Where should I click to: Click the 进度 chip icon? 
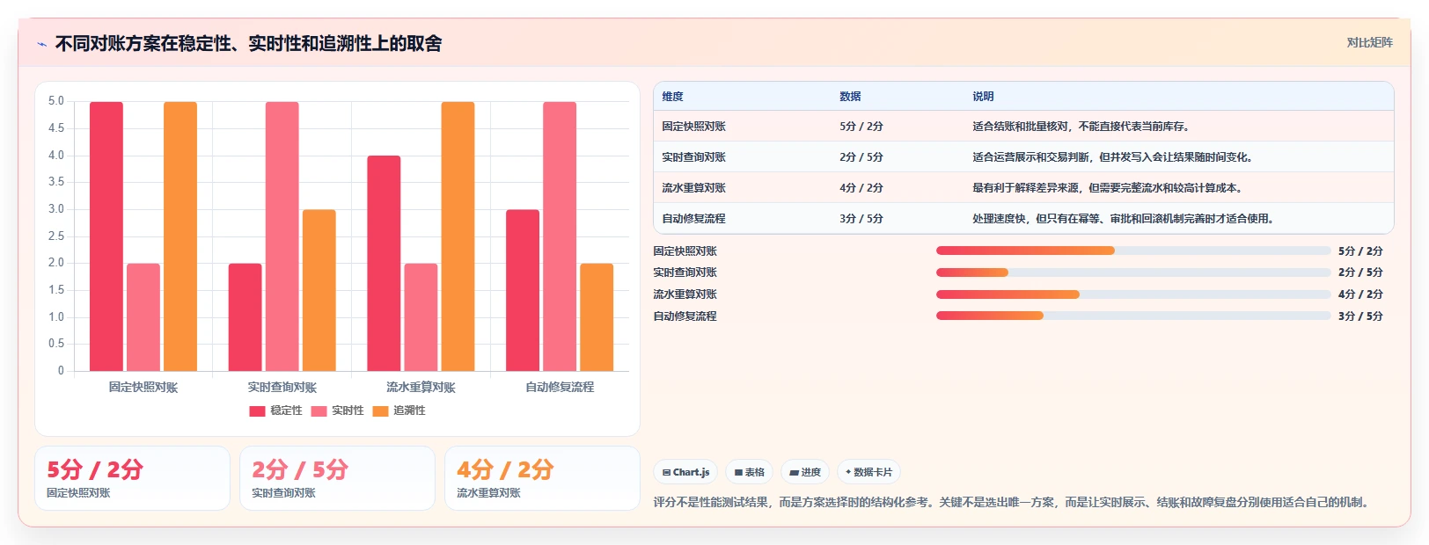[794, 473]
